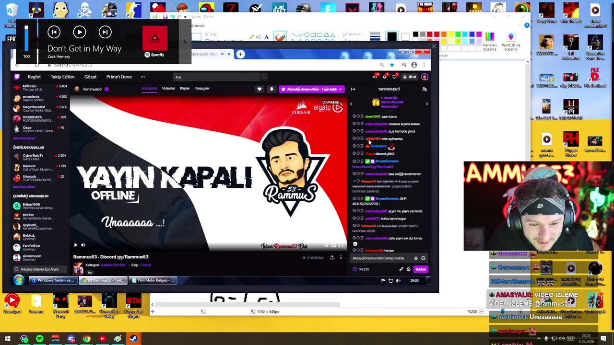Click Aboneliği devam ettirin subscribe button

point(312,89)
